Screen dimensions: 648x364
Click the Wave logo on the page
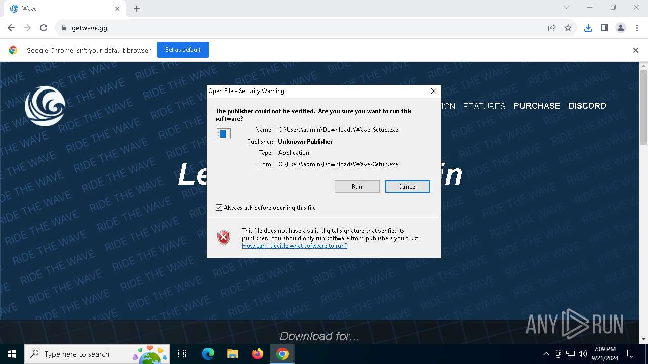45,106
